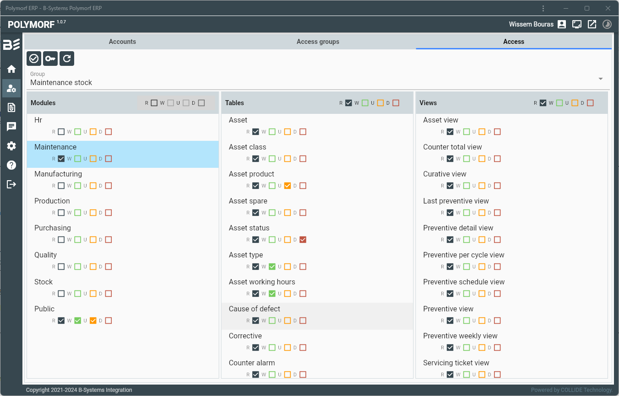The width and height of the screenshot is (619, 396).
Task: Disable Update checkbox for Asset product
Action: point(288,186)
